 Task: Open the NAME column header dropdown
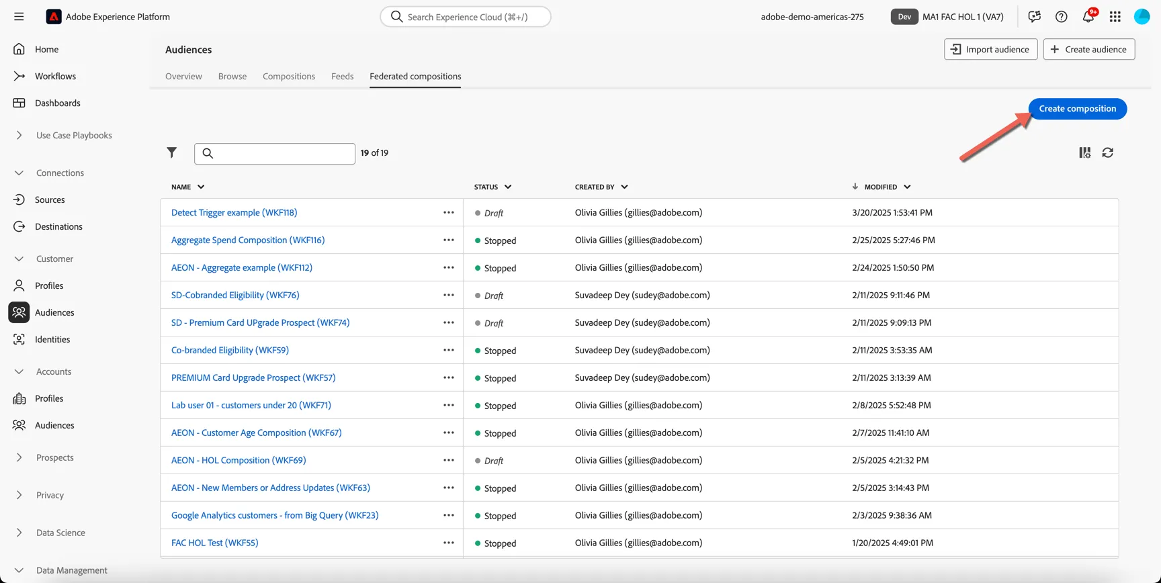pyautogui.click(x=201, y=187)
